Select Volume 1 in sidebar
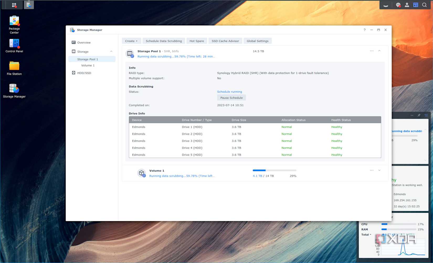Image resolution: width=433 pixels, height=263 pixels. click(x=92, y=65)
